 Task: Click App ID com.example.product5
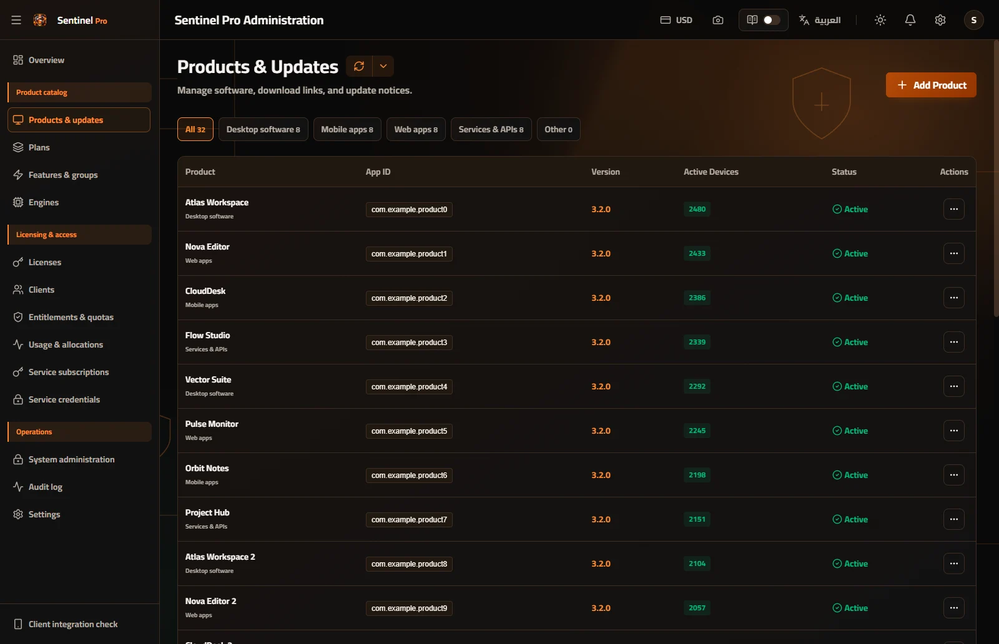pos(409,431)
